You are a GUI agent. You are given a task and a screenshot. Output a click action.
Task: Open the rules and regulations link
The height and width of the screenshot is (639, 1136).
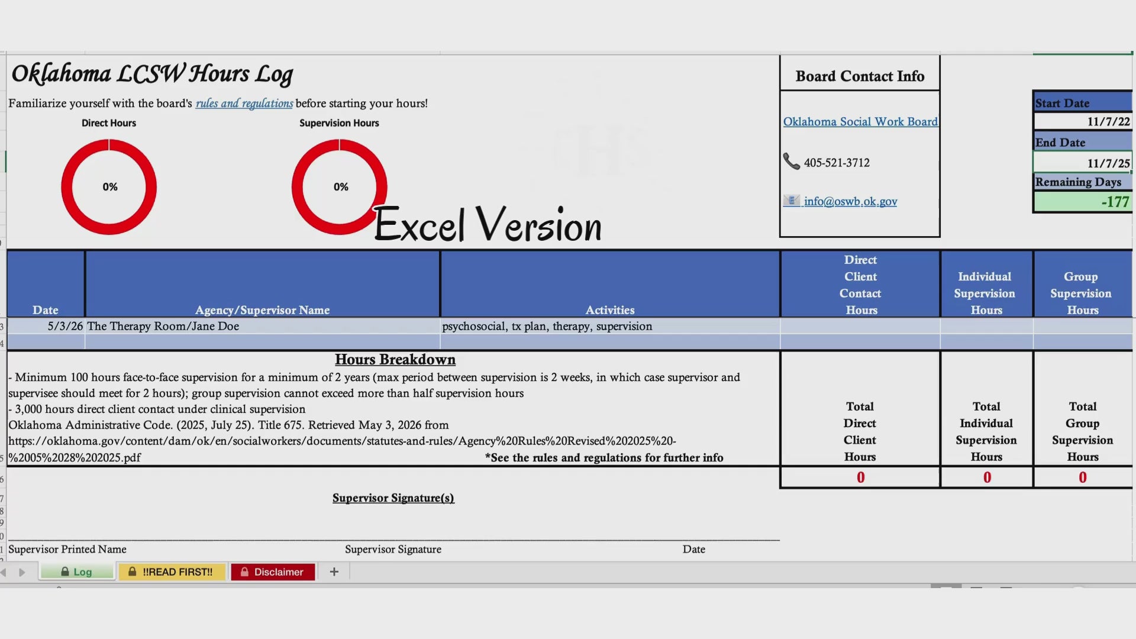[244, 103]
